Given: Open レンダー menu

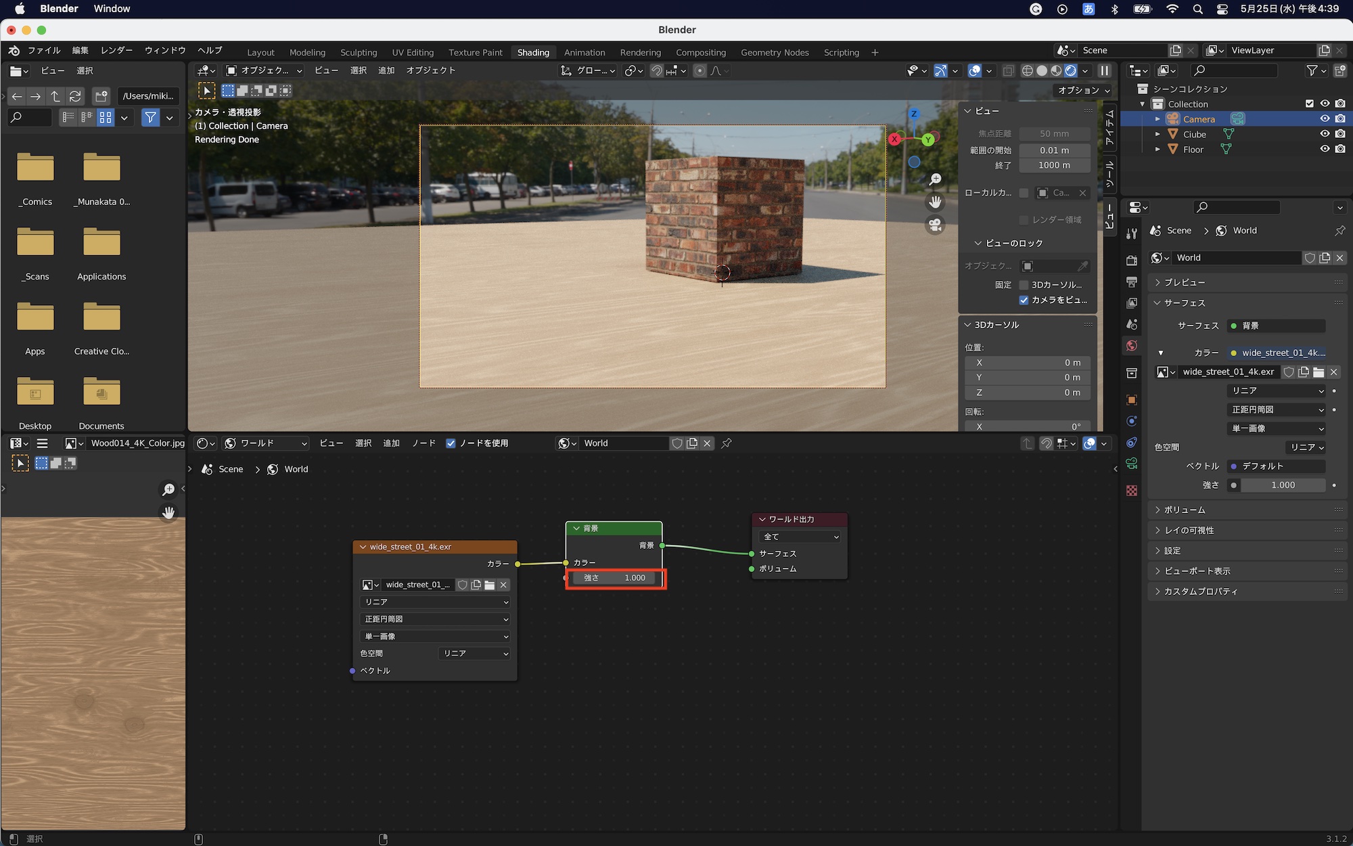Looking at the screenshot, I should click(x=116, y=51).
